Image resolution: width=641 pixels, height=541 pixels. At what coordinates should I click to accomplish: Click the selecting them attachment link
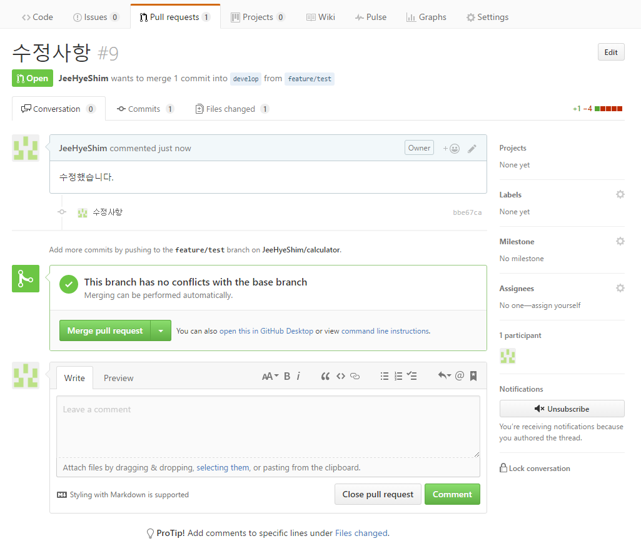tap(223, 468)
